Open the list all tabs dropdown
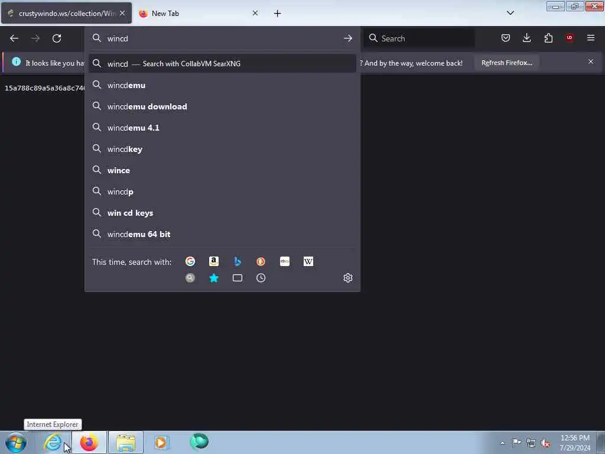This screenshot has height=454, width=605. coord(510,13)
